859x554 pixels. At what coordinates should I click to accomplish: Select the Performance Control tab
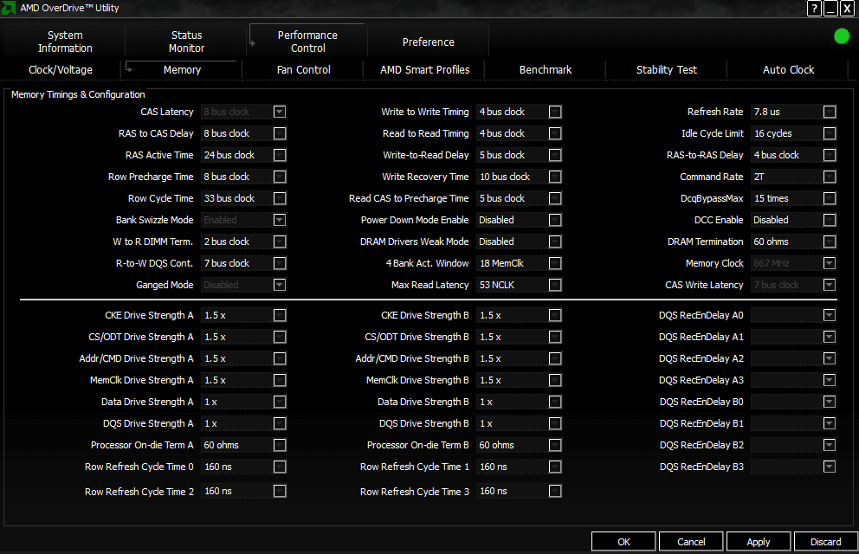[x=307, y=42]
